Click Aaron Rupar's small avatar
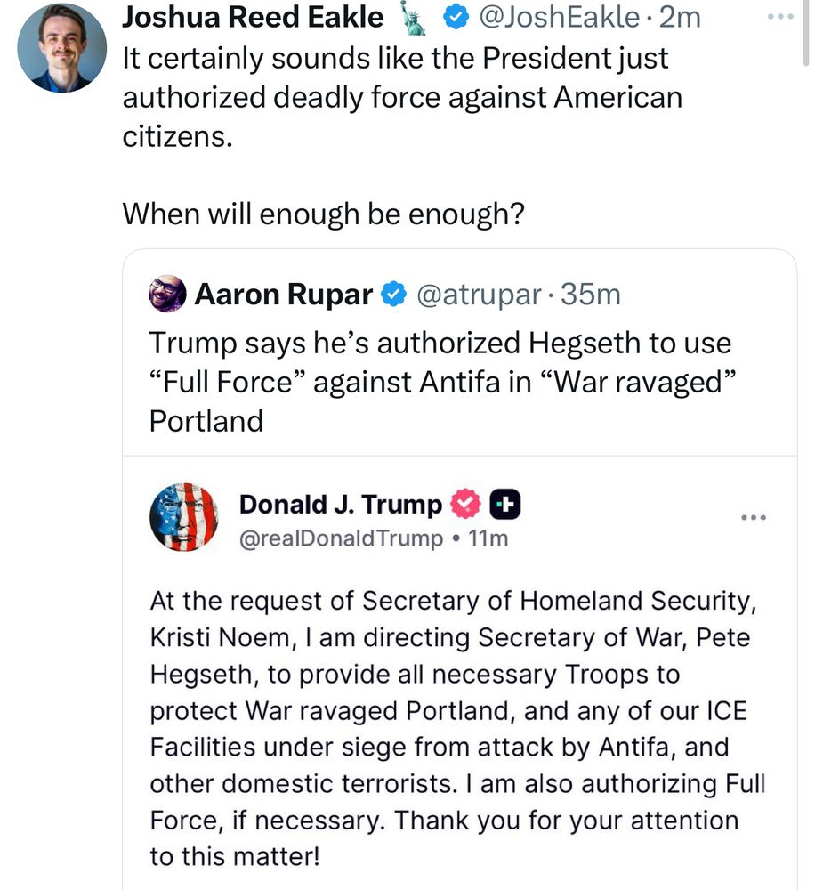The width and height of the screenshot is (815, 890). click(x=167, y=294)
